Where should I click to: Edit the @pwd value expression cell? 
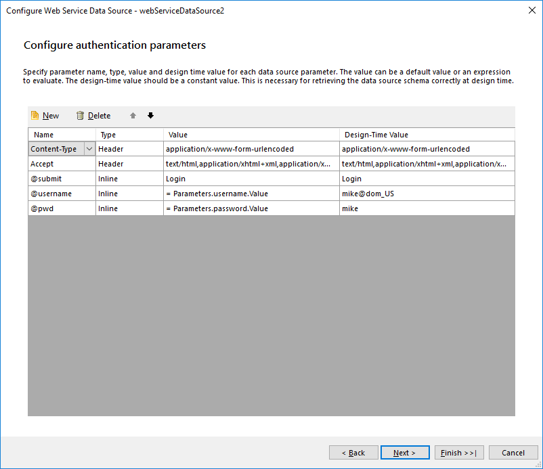point(251,208)
